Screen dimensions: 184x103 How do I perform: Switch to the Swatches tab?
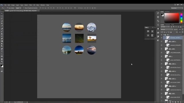pos(167,12)
